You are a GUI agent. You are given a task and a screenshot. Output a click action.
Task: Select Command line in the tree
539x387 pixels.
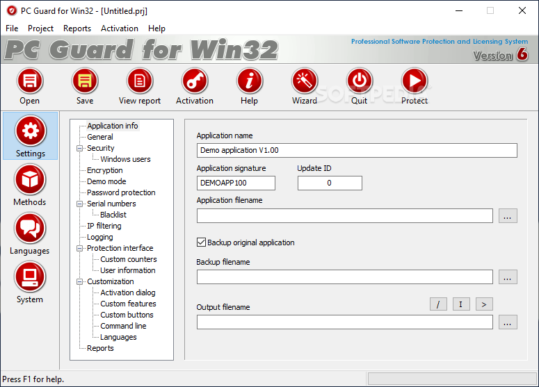[x=123, y=326]
